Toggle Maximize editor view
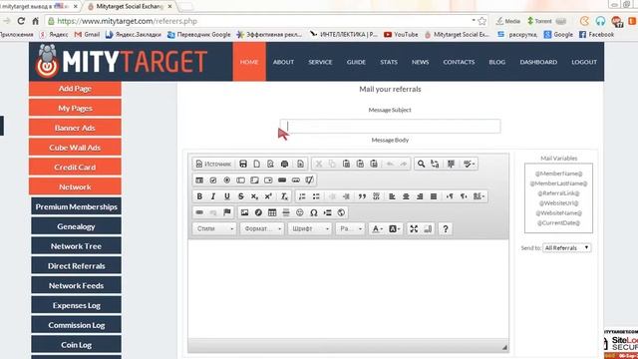Viewport: 638px width, 359px height. [x=414, y=228]
